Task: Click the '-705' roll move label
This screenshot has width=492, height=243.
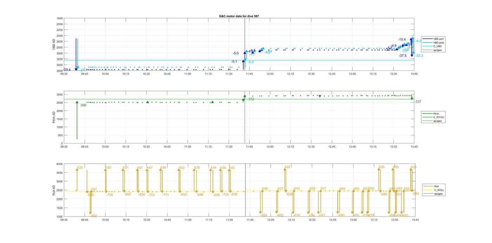Action: click(110, 195)
